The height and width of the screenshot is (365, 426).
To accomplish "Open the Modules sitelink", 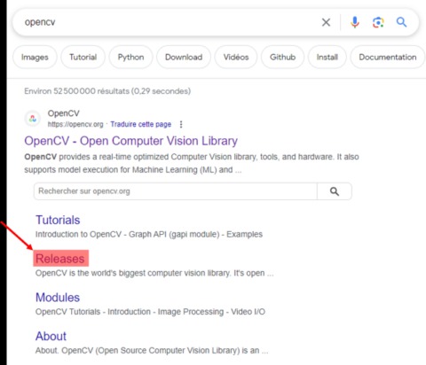I will pos(58,298).
